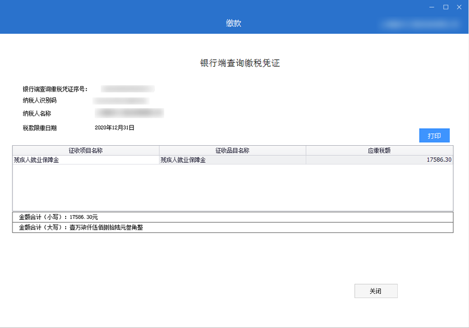Click the 征收项目名称 column header
Screen dimensions: 469x328
pyautogui.click(x=86, y=150)
